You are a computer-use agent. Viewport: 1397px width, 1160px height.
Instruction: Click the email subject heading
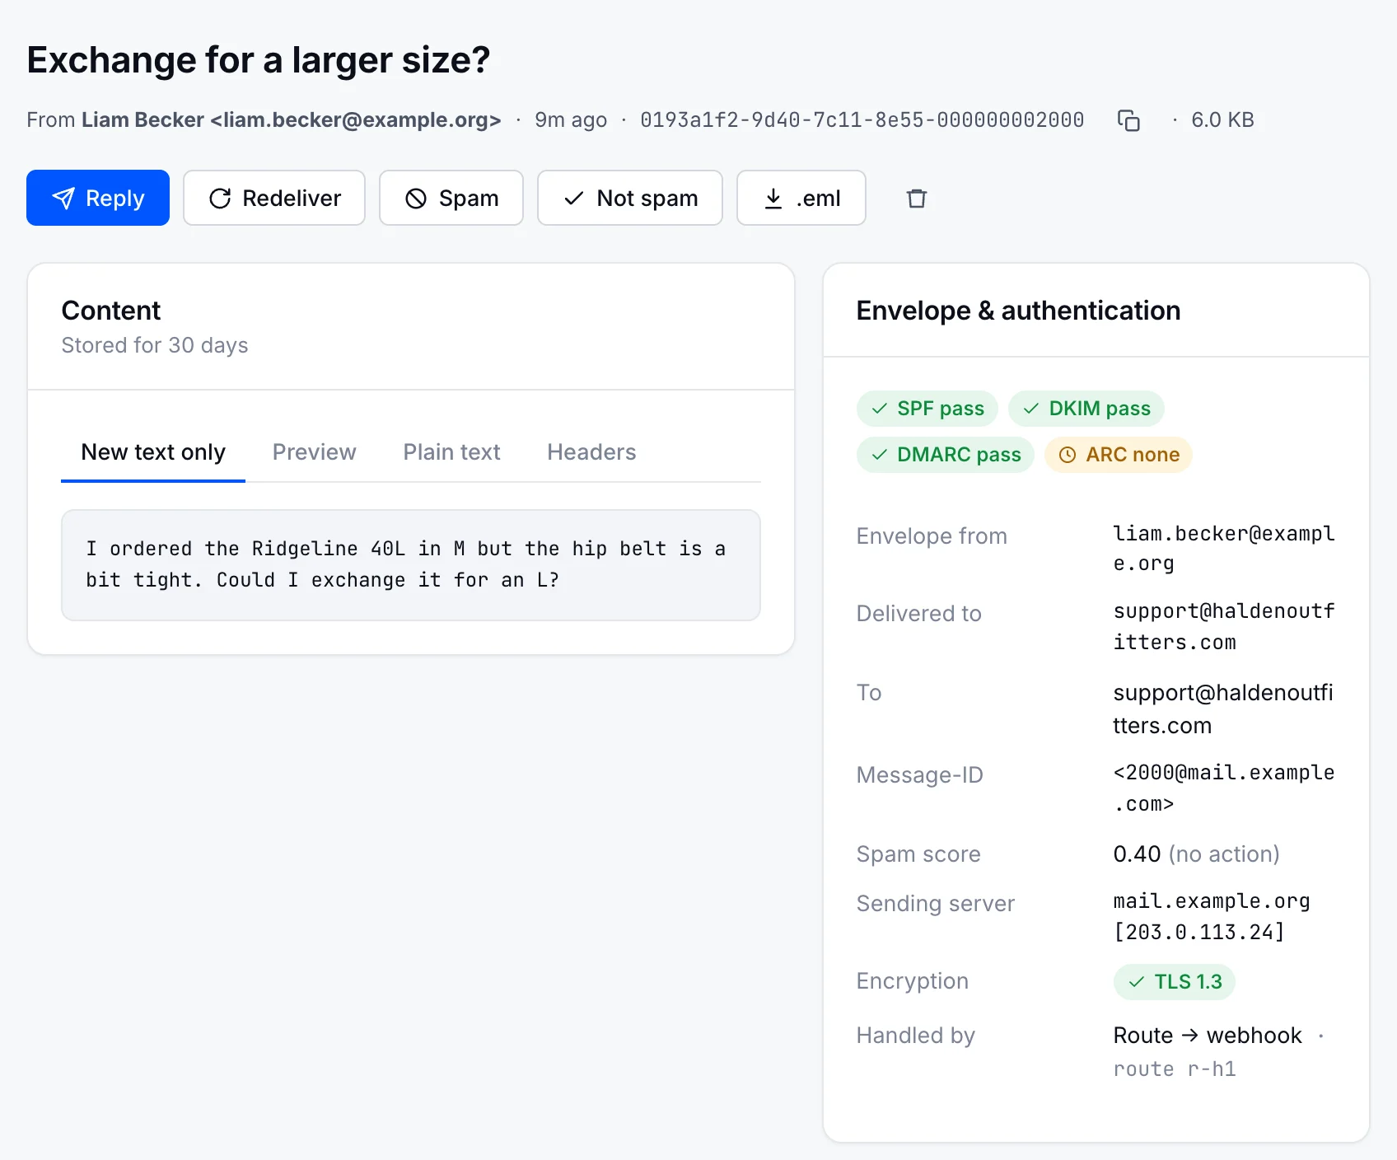click(259, 60)
